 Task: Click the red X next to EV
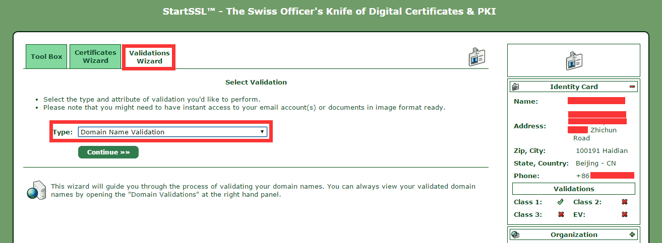[x=624, y=214]
